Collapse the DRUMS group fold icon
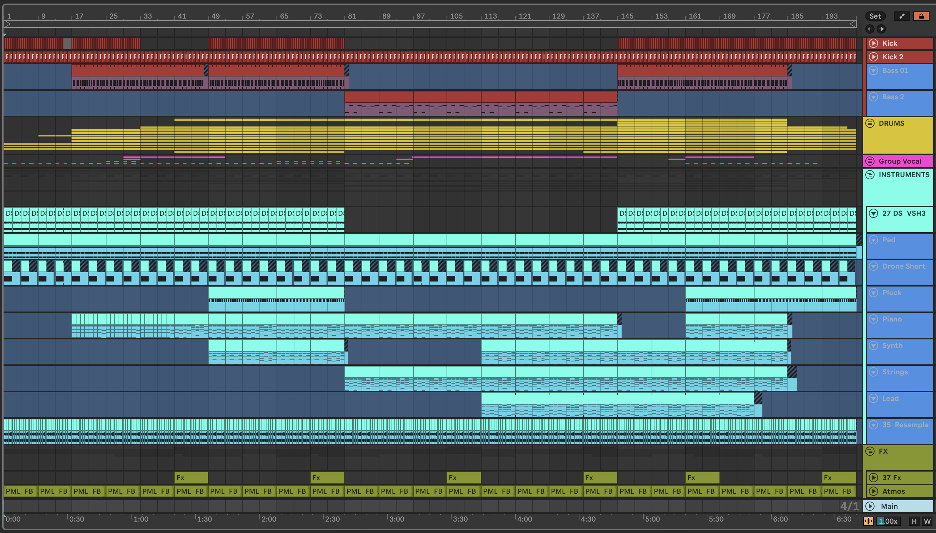Screen dimensions: 936x533 point(870,123)
